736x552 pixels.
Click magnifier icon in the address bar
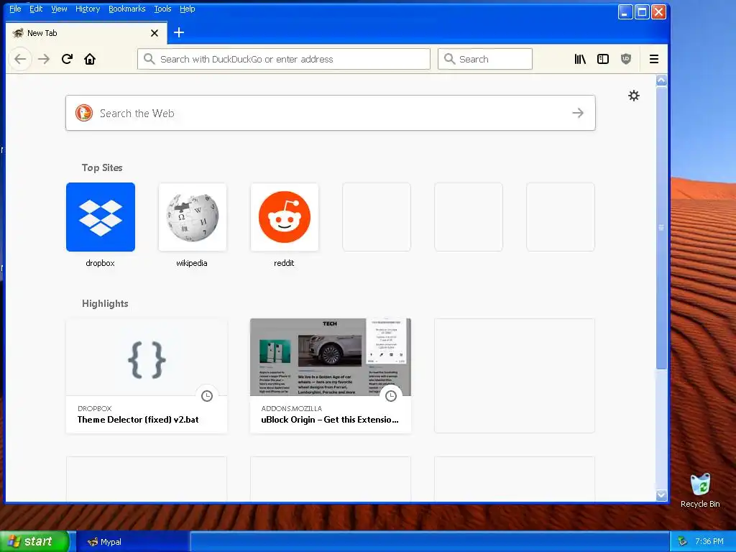[149, 59]
